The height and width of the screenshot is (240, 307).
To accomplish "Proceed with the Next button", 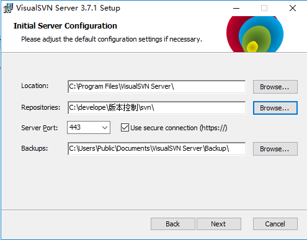I will click(219, 224).
